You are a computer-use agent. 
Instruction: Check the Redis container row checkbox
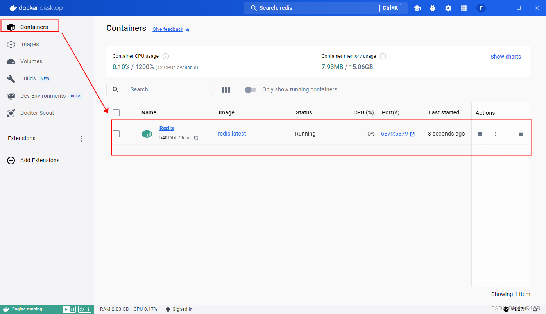[x=116, y=134]
